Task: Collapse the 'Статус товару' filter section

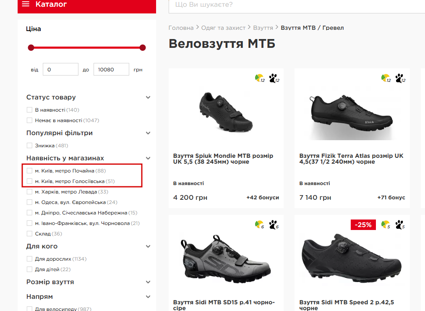Action: click(x=148, y=97)
